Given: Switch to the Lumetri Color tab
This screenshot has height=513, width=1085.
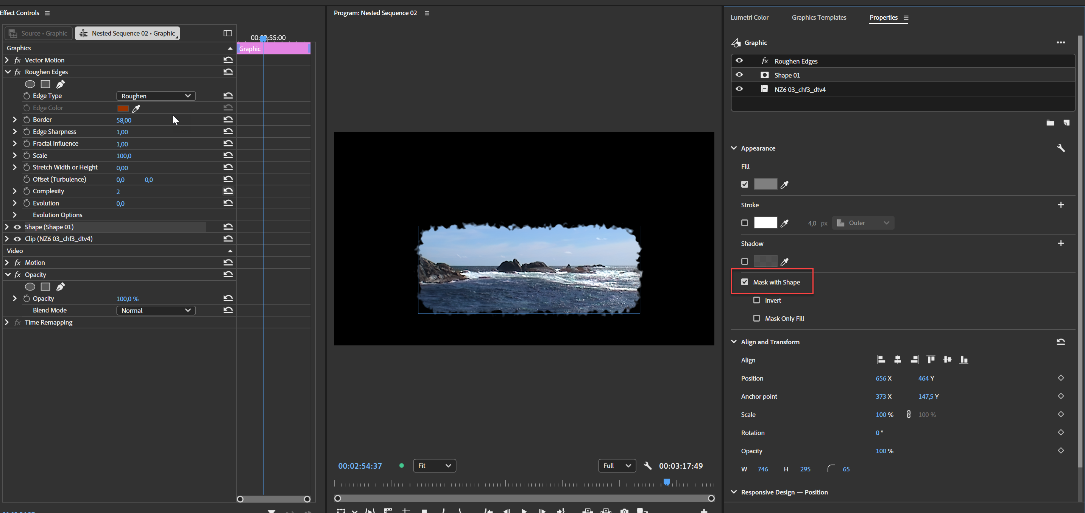Looking at the screenshot, I should point(749,17).
